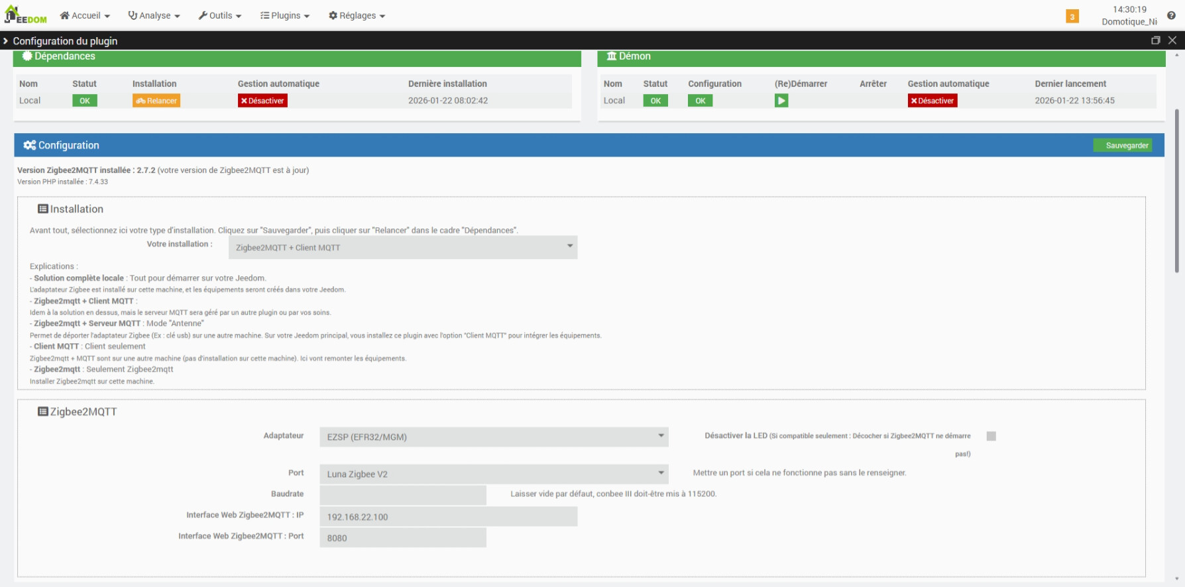
Task: Click the scrollbar down arrow
Action: point(1177,578)
